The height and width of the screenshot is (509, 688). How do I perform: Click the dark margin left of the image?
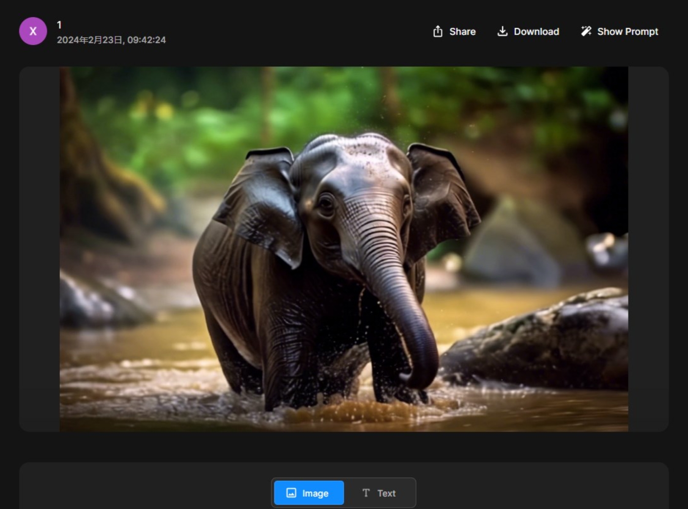point(39,249)
